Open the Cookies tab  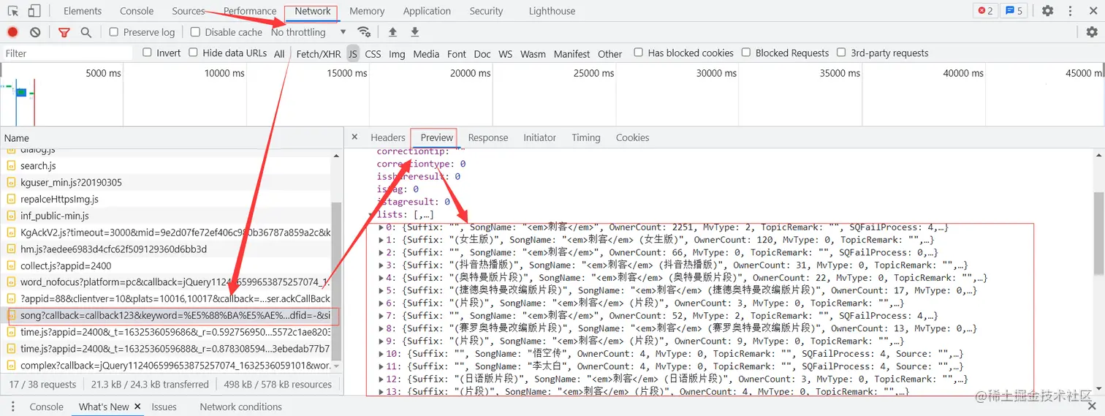(632, 137)
